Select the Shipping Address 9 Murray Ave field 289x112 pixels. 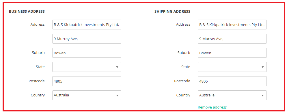(x=232, y=39)
